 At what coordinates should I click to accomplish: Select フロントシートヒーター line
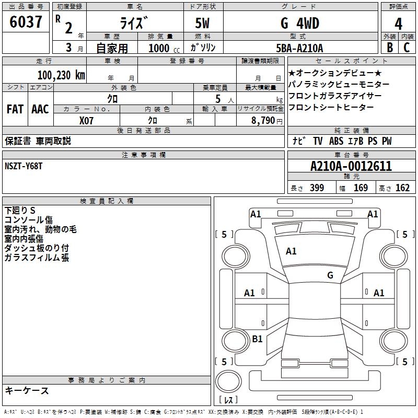click(x=331, y=107)
